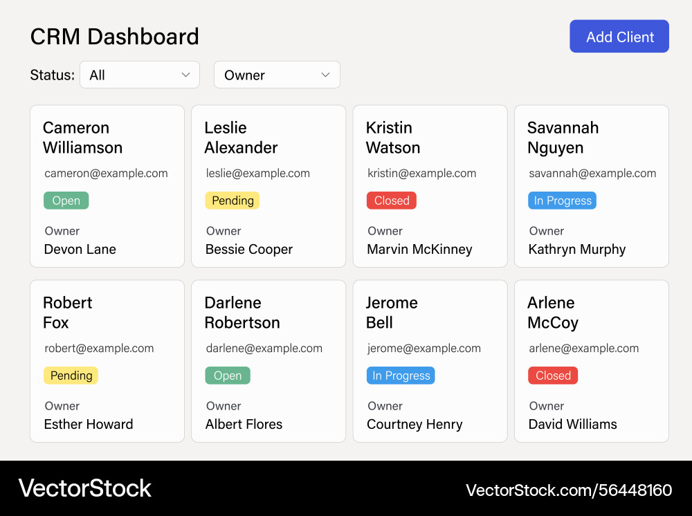Viewport: 692px width, 516px height.
Task: Select the Kristin Watson client name
Action: [x=393, y=138]
